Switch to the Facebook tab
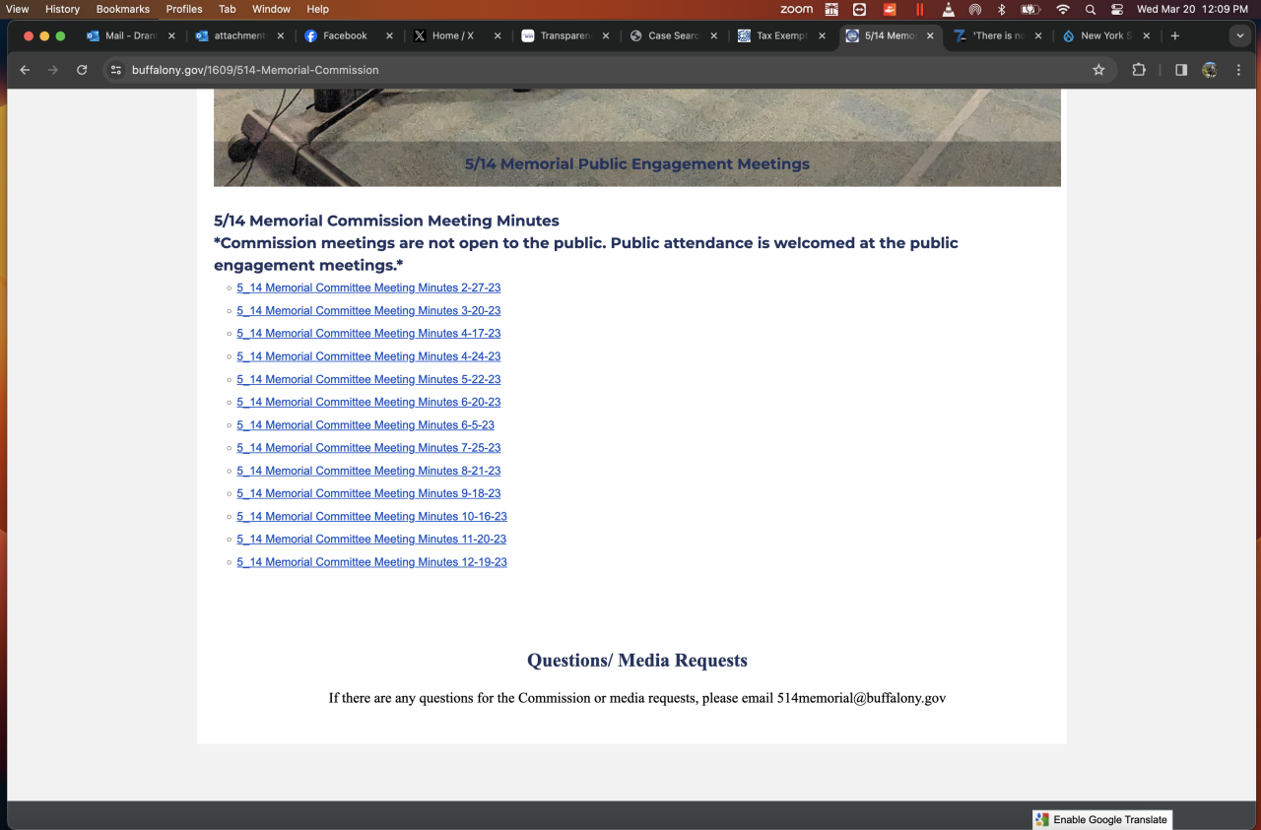The height and width of the screenshot is (830, 1261). [344, 35]
